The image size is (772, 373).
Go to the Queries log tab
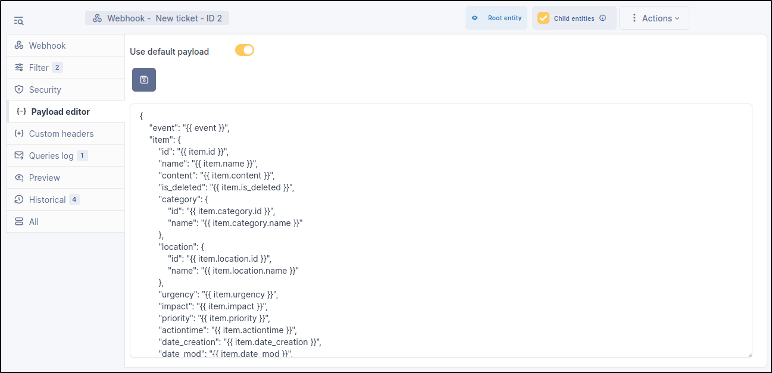(x=51, y=156)
